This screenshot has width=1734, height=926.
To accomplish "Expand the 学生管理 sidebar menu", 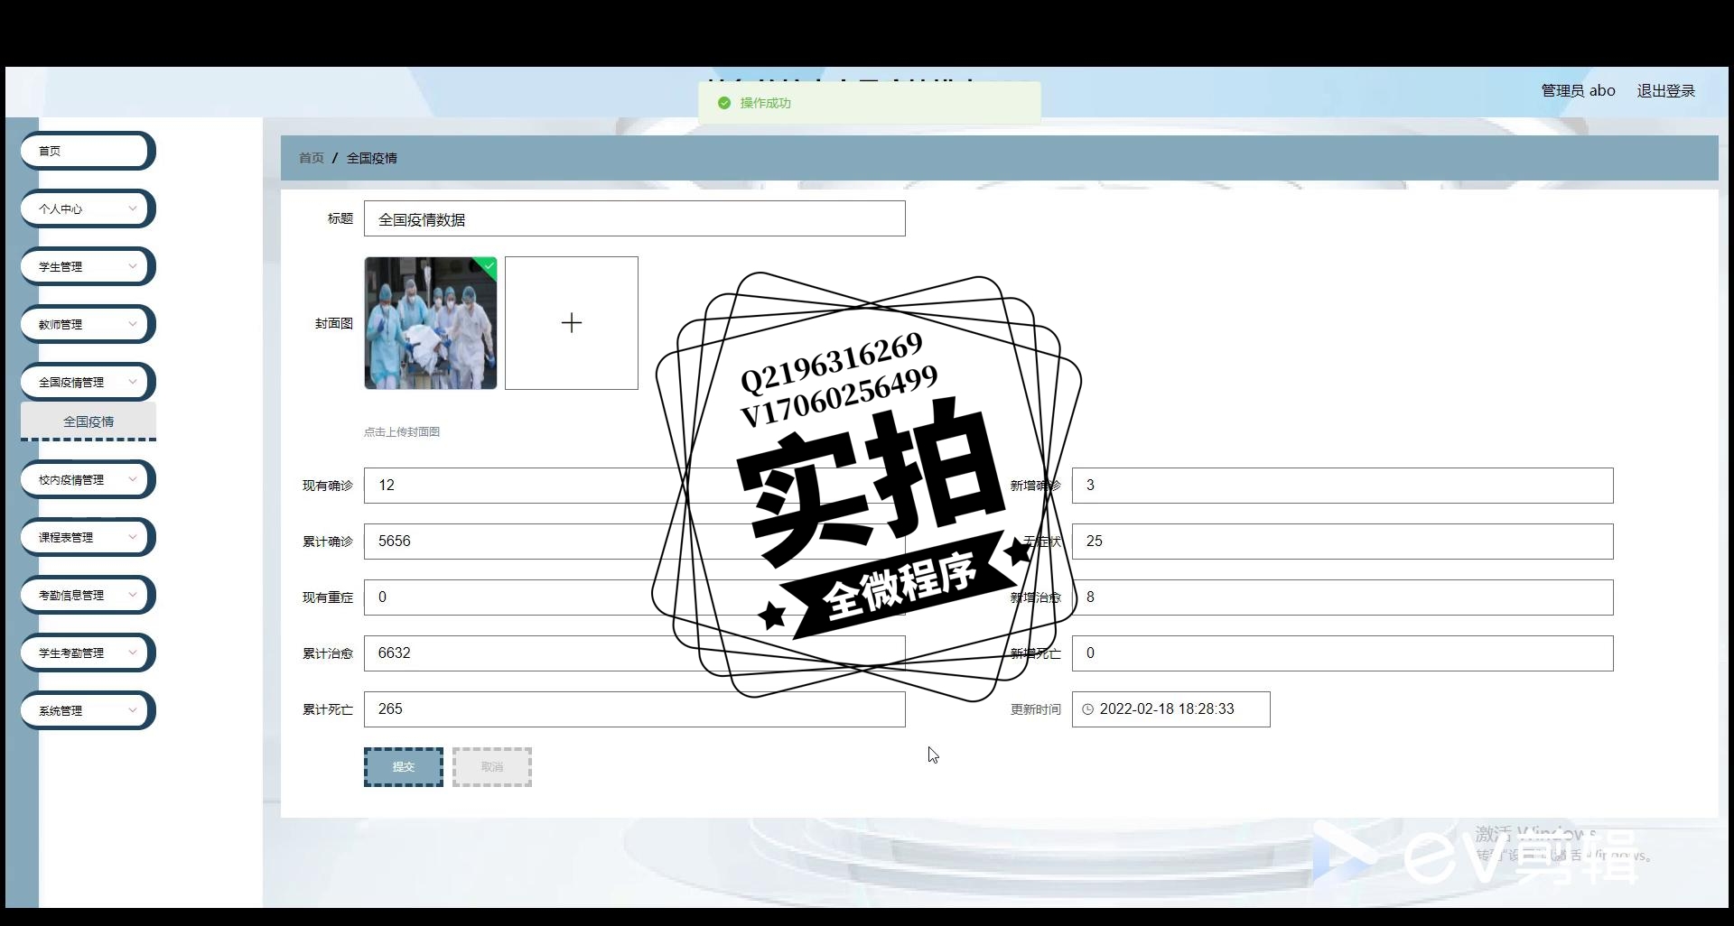I will pyautogui.click(x=88, y=266).
